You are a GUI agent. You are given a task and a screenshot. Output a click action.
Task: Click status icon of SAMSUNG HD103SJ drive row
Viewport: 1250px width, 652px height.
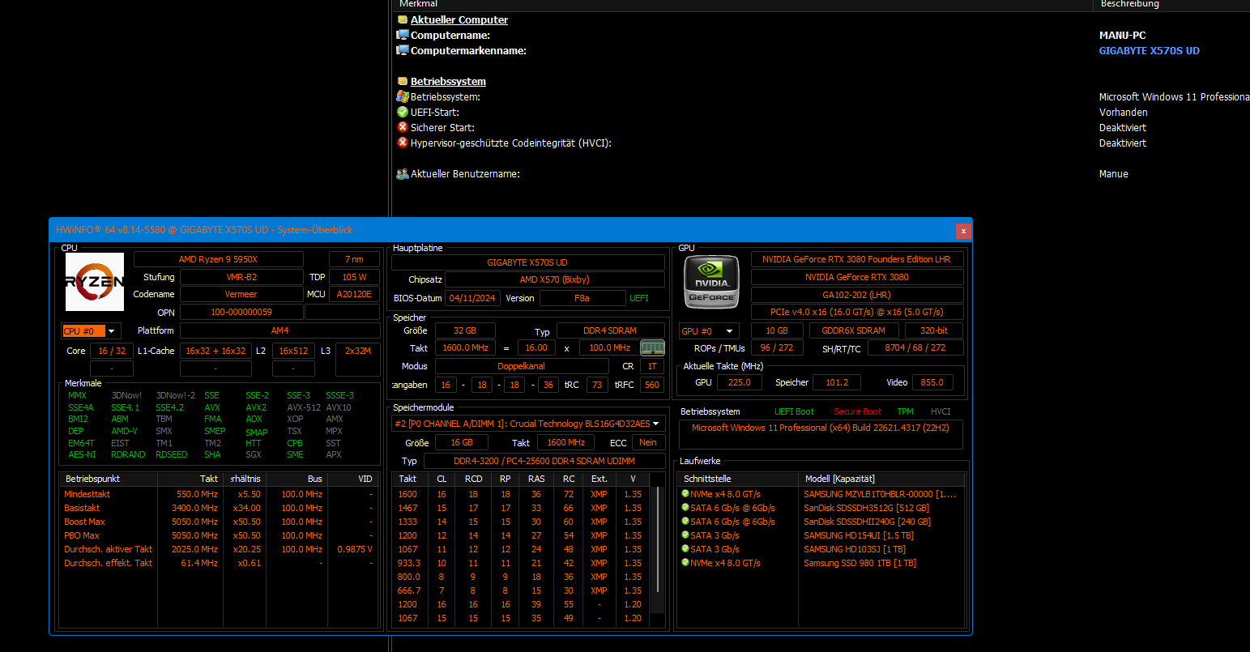(685, 548)
